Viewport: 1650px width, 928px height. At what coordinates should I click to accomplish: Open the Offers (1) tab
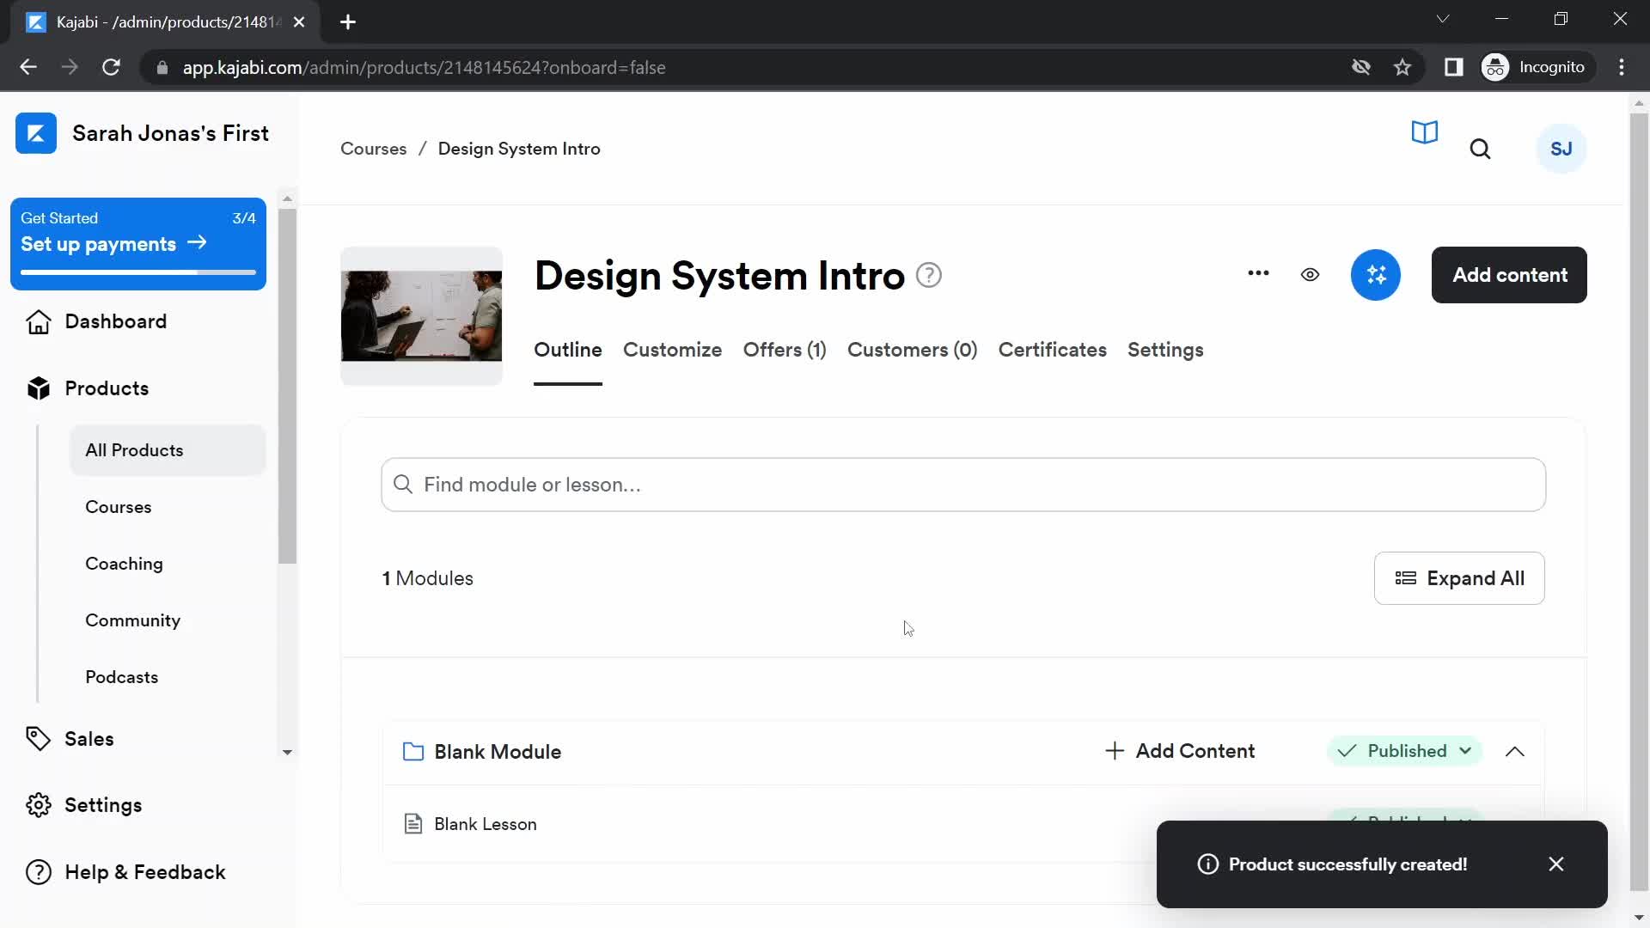coord(785,351)
